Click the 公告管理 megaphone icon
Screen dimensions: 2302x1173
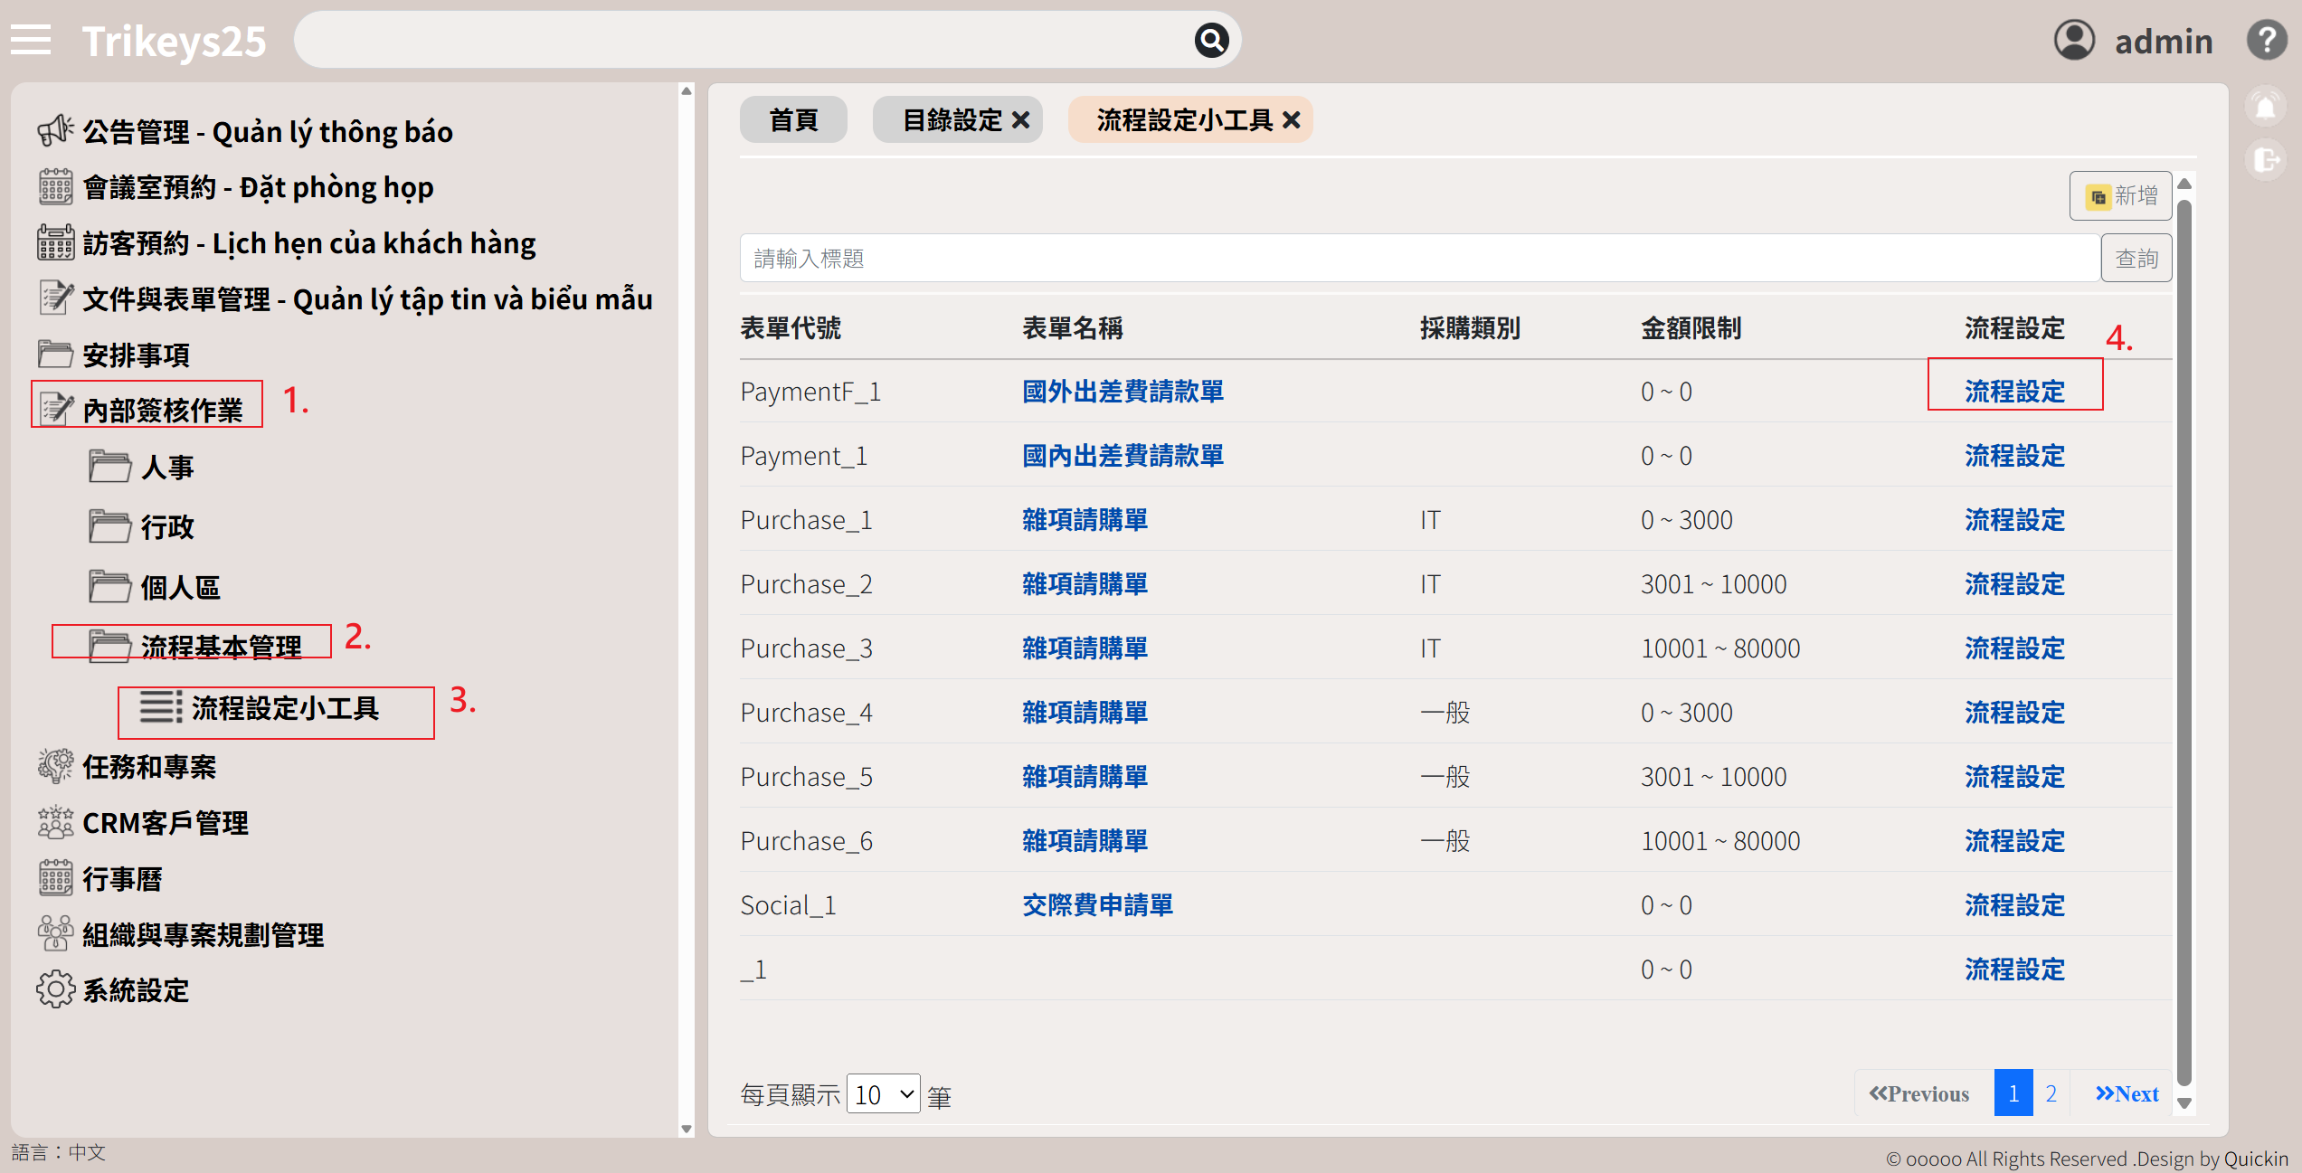tap(55, 131)
